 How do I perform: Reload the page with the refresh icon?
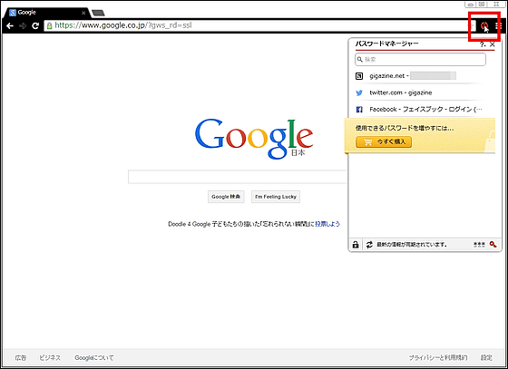point(35,25)
